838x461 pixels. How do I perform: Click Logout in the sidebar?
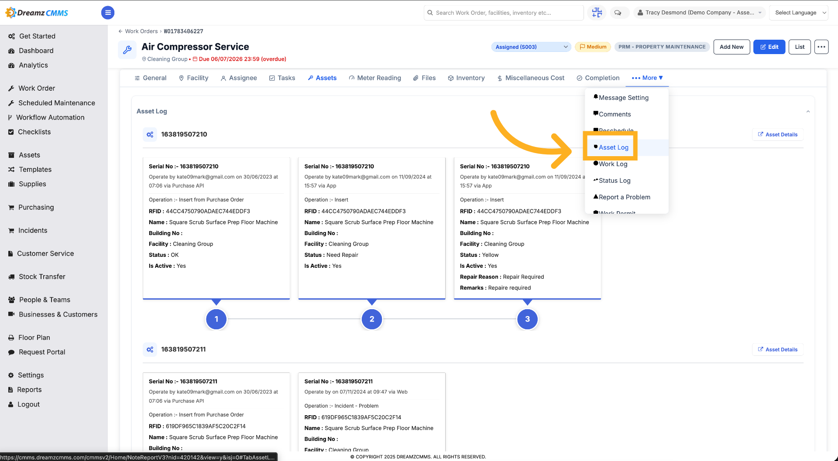28,404
